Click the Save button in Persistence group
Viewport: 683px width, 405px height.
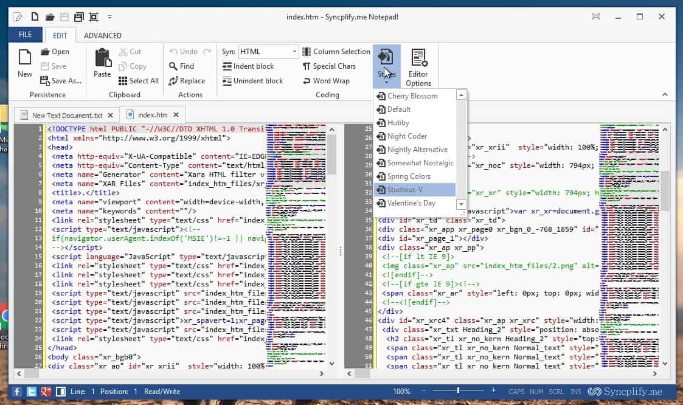[53, 66]
